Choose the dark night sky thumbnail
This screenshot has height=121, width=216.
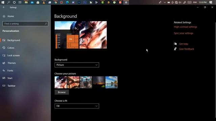tap(99, 82)
